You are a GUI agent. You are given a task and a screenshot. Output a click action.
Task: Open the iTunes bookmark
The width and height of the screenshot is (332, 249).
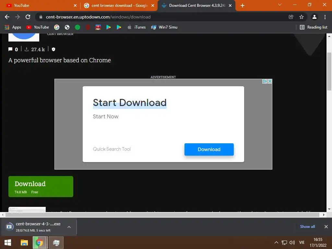tap(136, 27)
